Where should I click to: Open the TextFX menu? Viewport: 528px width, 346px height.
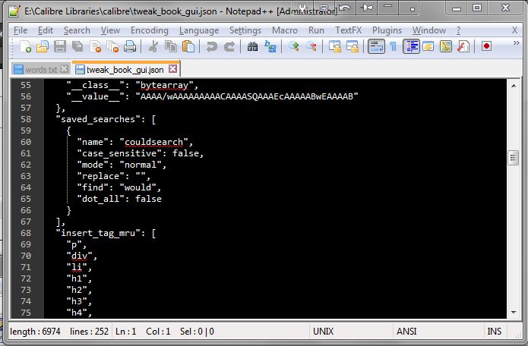point(348,30)
